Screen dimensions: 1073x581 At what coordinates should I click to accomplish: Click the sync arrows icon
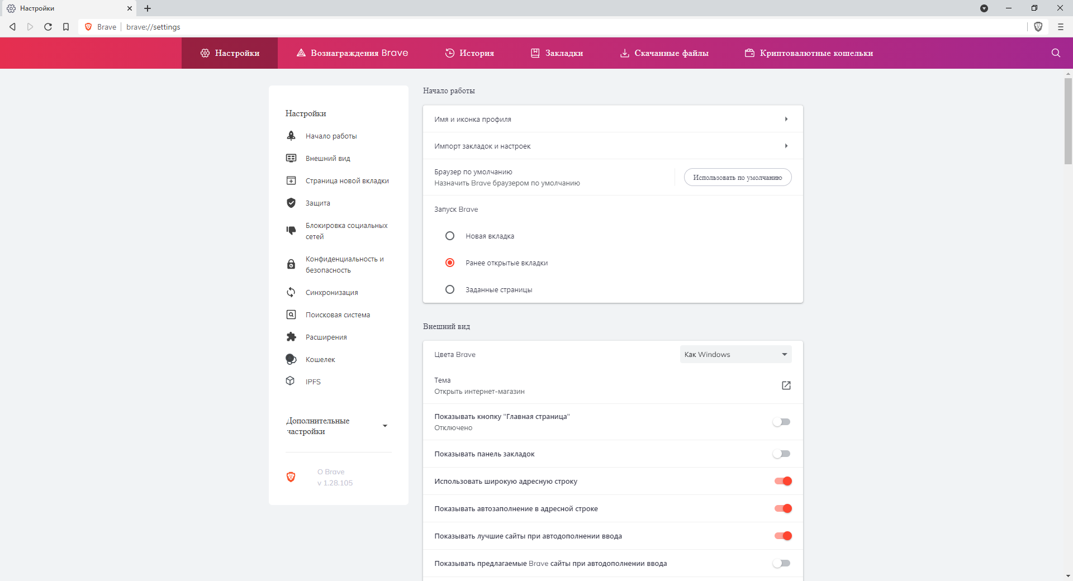click(291, 292)
